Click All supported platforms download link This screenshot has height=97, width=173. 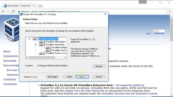pos(130,85)
